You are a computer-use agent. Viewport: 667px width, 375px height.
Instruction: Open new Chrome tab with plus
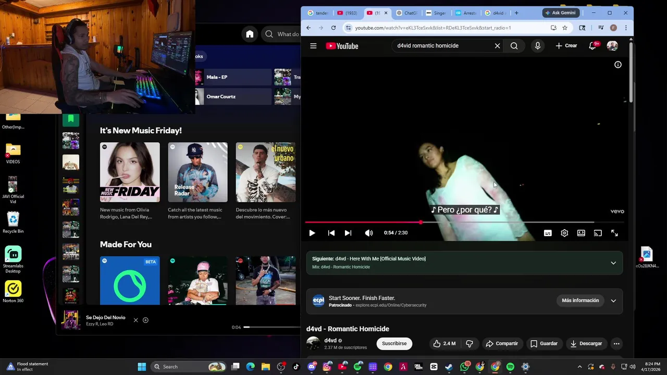point(516,12)
